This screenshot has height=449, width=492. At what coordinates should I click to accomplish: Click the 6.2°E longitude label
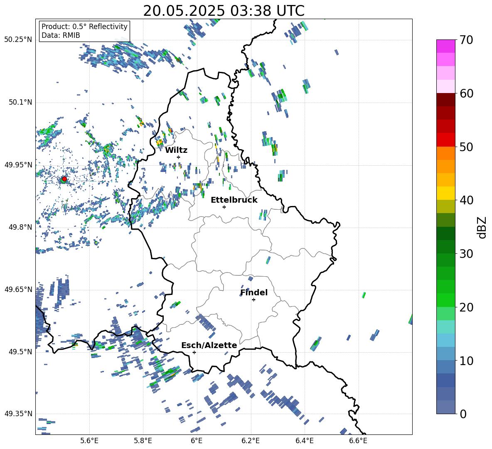251,441
